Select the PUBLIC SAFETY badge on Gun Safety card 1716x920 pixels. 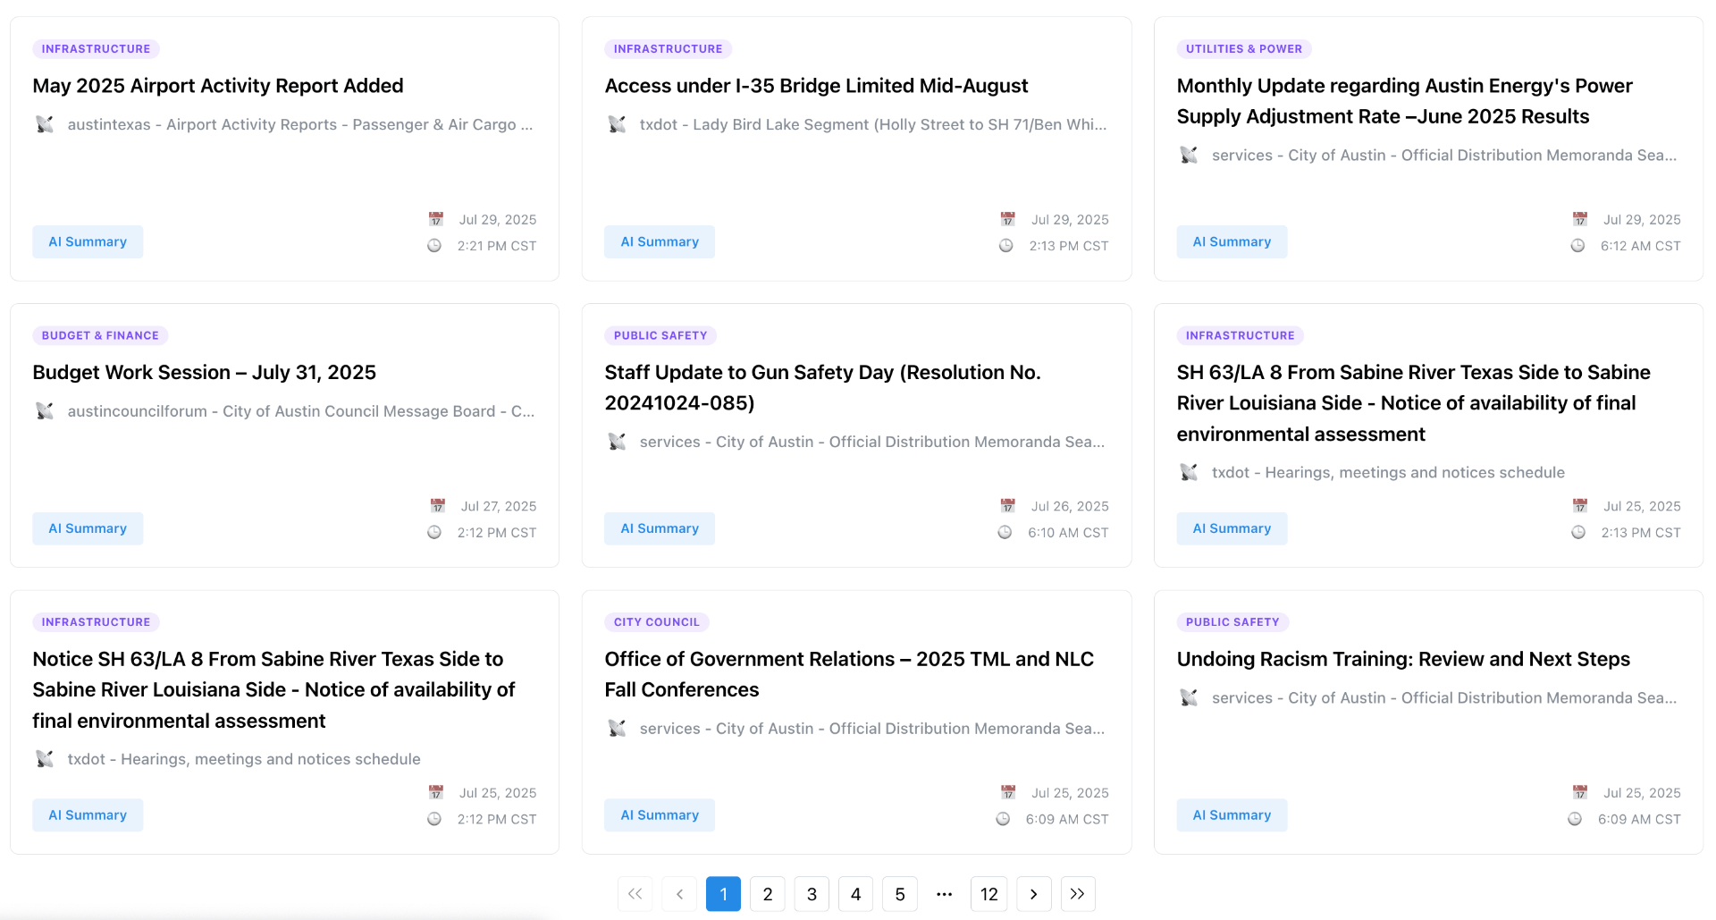click(660, 335)
